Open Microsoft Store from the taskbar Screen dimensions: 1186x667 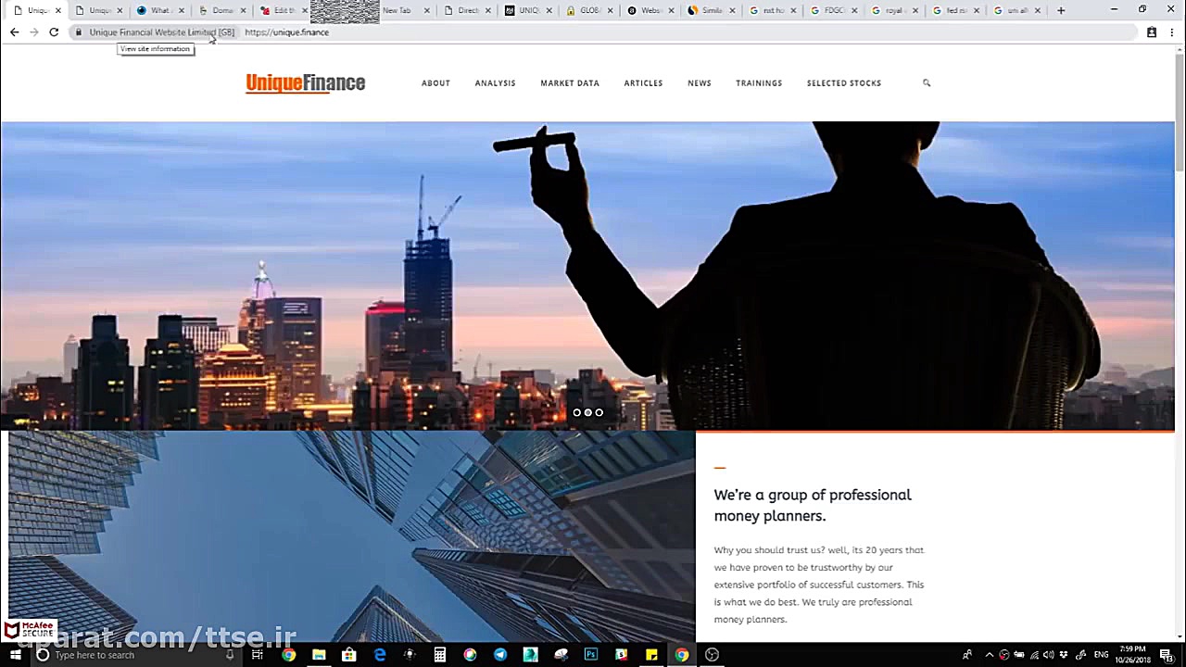click(348, 655)
